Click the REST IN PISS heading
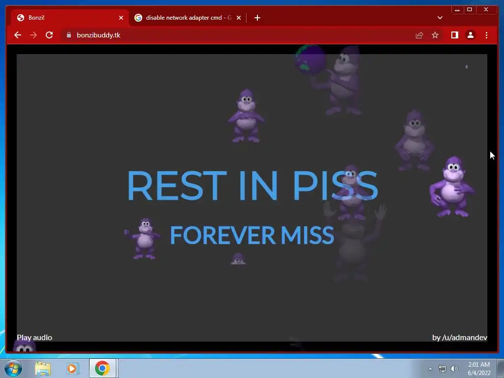504x378 pixels. click(x=252, y=186)
